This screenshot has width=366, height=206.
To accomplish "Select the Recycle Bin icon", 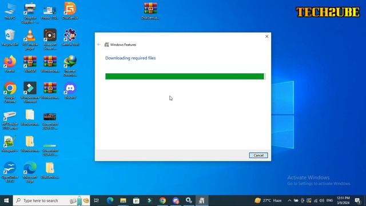I will point(10,37).
